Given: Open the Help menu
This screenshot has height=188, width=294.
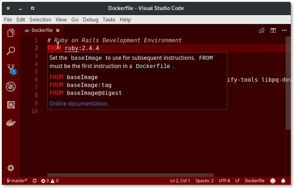Looking at the screenshot, I should point(125,20).
